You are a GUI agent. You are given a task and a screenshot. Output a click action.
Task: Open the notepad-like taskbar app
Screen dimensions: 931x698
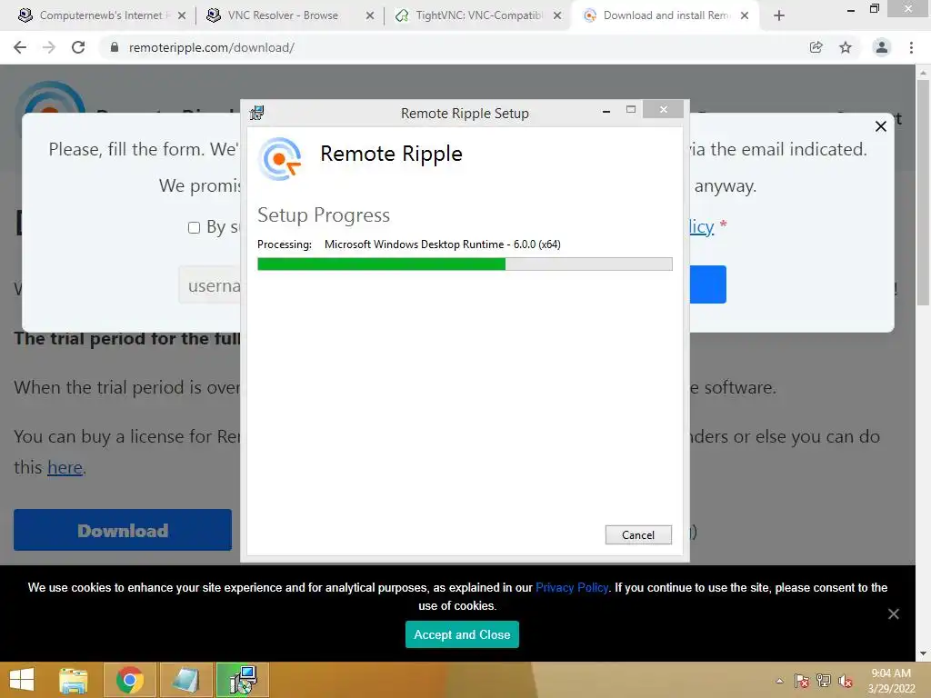click(185, 680)
